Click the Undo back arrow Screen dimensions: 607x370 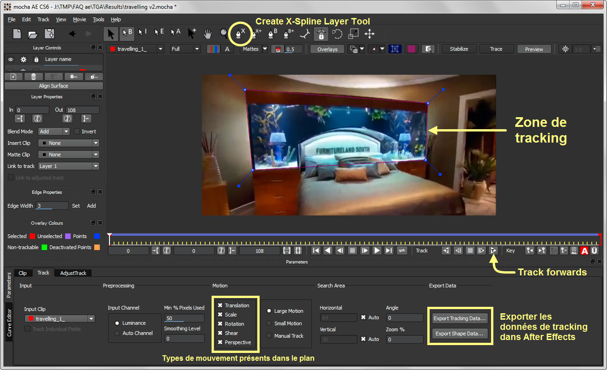(x=72, y=34)
